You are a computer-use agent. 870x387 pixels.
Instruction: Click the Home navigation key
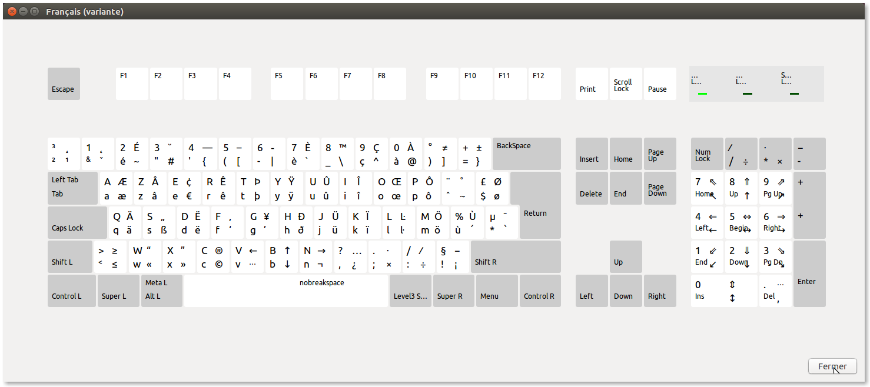(626, 154)
